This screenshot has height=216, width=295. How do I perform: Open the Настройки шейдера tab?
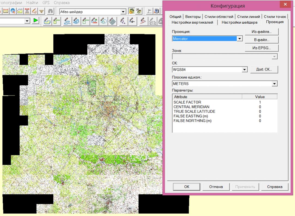coord(239,22)
